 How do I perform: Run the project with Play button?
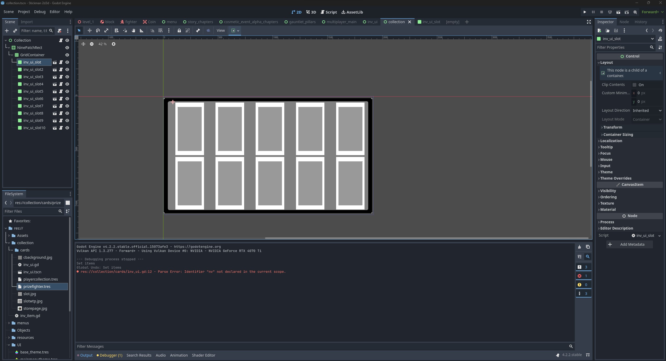(585, 12)
